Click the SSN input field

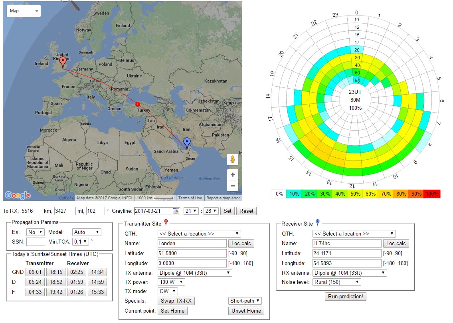(36, 242)
